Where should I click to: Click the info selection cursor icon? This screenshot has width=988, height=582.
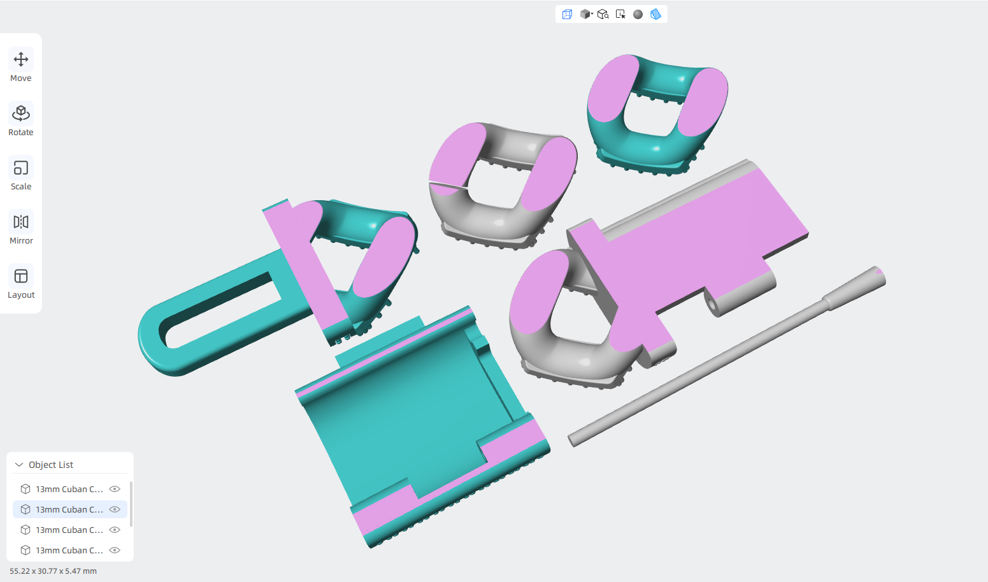(x=620, y=14)
